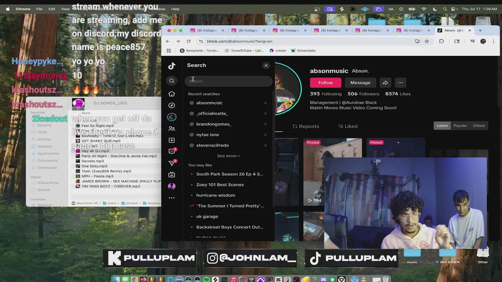The image size is (502, 282).
Task: Open site info icon in address bar
Action: pos(201,41)
